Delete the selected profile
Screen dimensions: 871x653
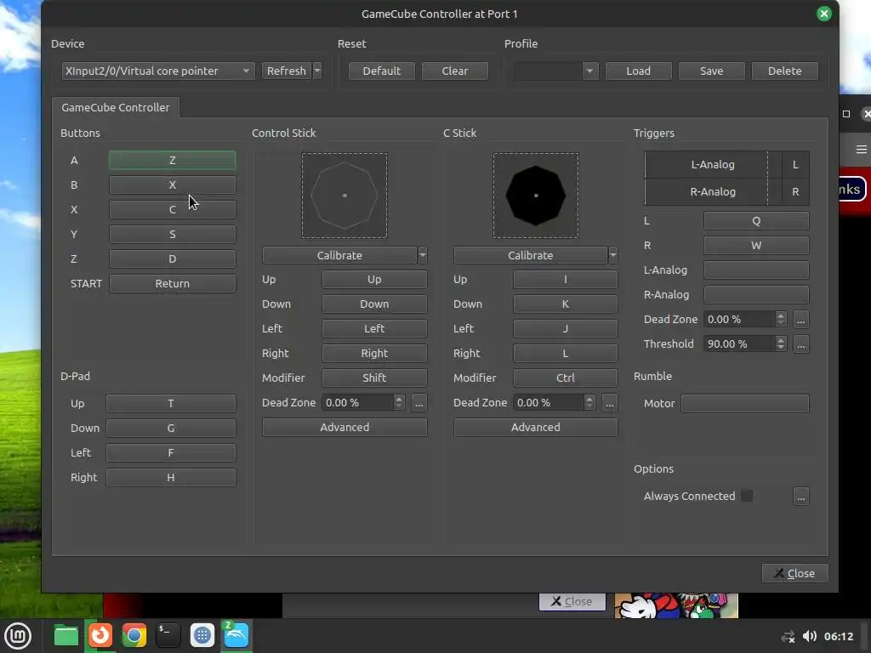coord(785,71)
